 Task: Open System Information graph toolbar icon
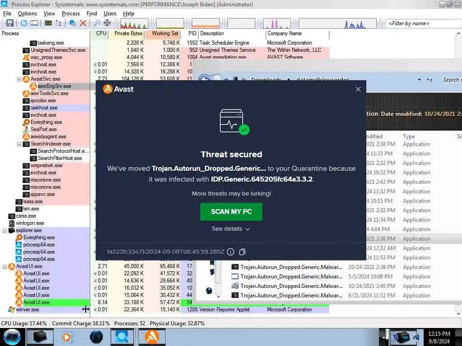pyautogui.click(x=48, y=23)
